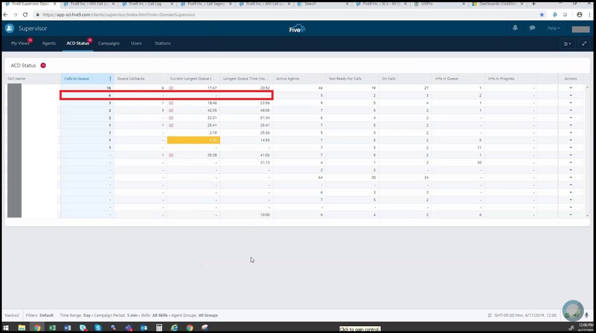Sort by Queue Callbacks column header

click(x=140, y=79)
